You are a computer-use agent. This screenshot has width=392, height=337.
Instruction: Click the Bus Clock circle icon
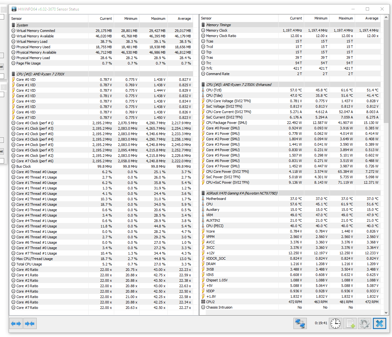[13, 166]
